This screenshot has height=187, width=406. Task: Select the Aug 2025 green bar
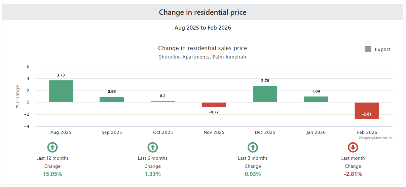tap(61, 91)
